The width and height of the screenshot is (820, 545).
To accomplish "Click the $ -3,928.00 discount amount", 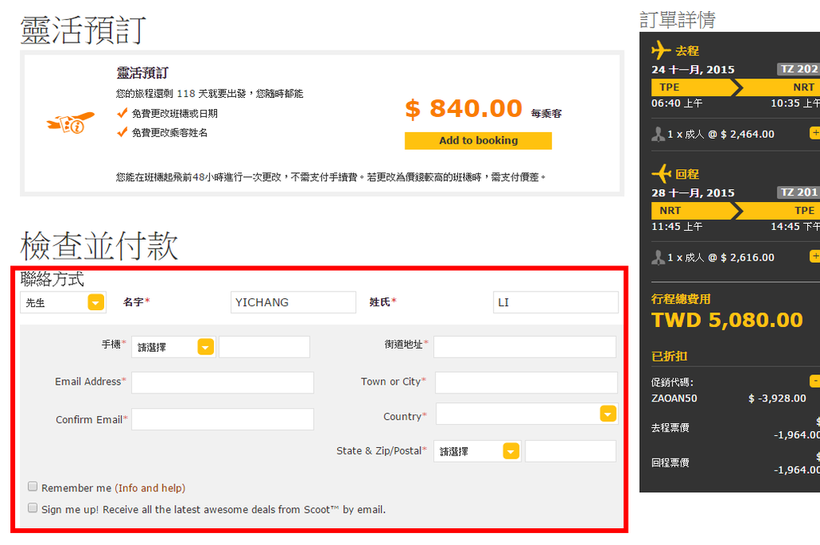I will [777, 398].
